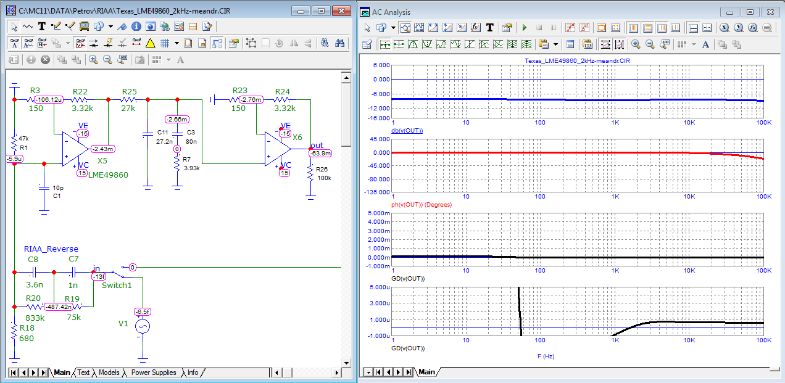Open the Power Supplies tab
The image size is (785, 383).
pos(154,373)
